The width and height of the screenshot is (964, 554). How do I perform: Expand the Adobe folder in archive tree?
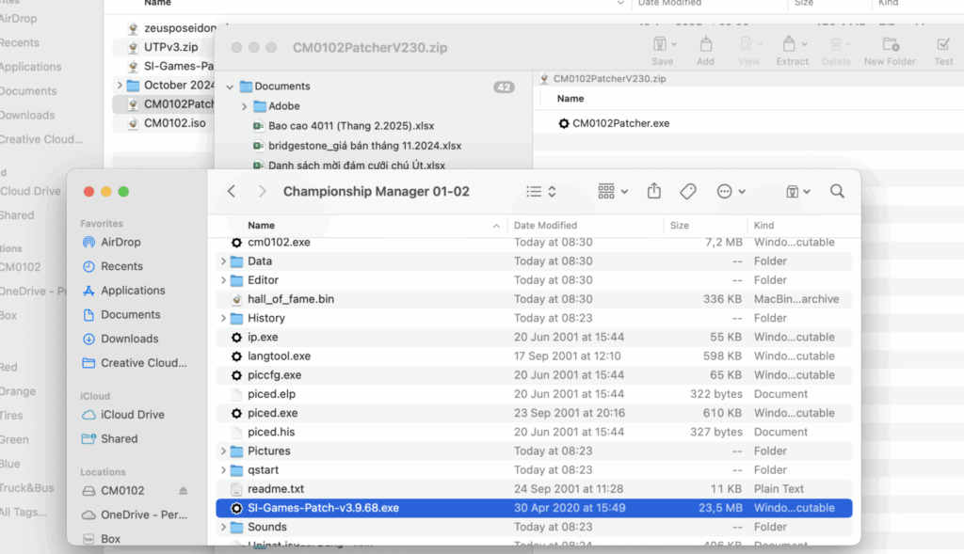[x=244, y=106]
